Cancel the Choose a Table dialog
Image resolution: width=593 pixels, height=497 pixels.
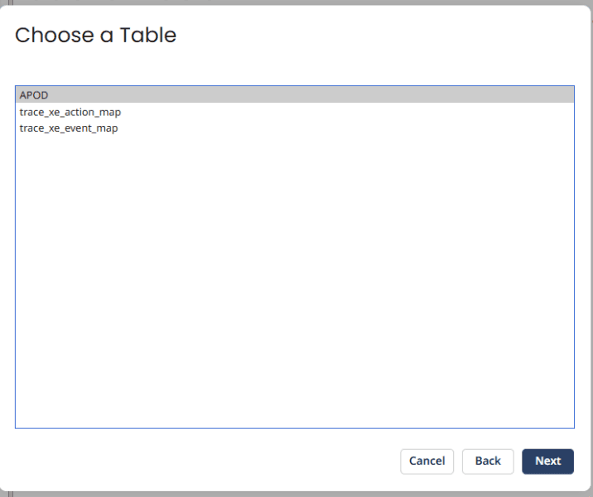[x=427, y=461]
